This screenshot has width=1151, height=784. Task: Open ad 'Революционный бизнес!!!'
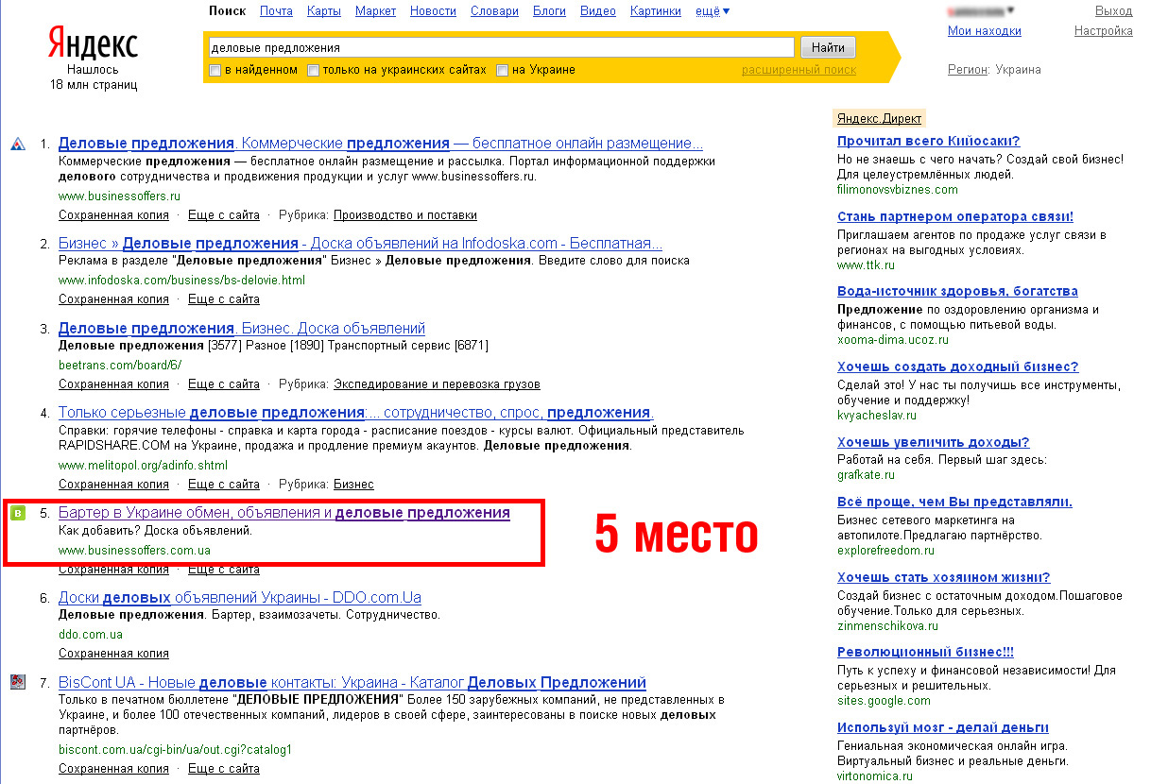(x=925, y=652)
